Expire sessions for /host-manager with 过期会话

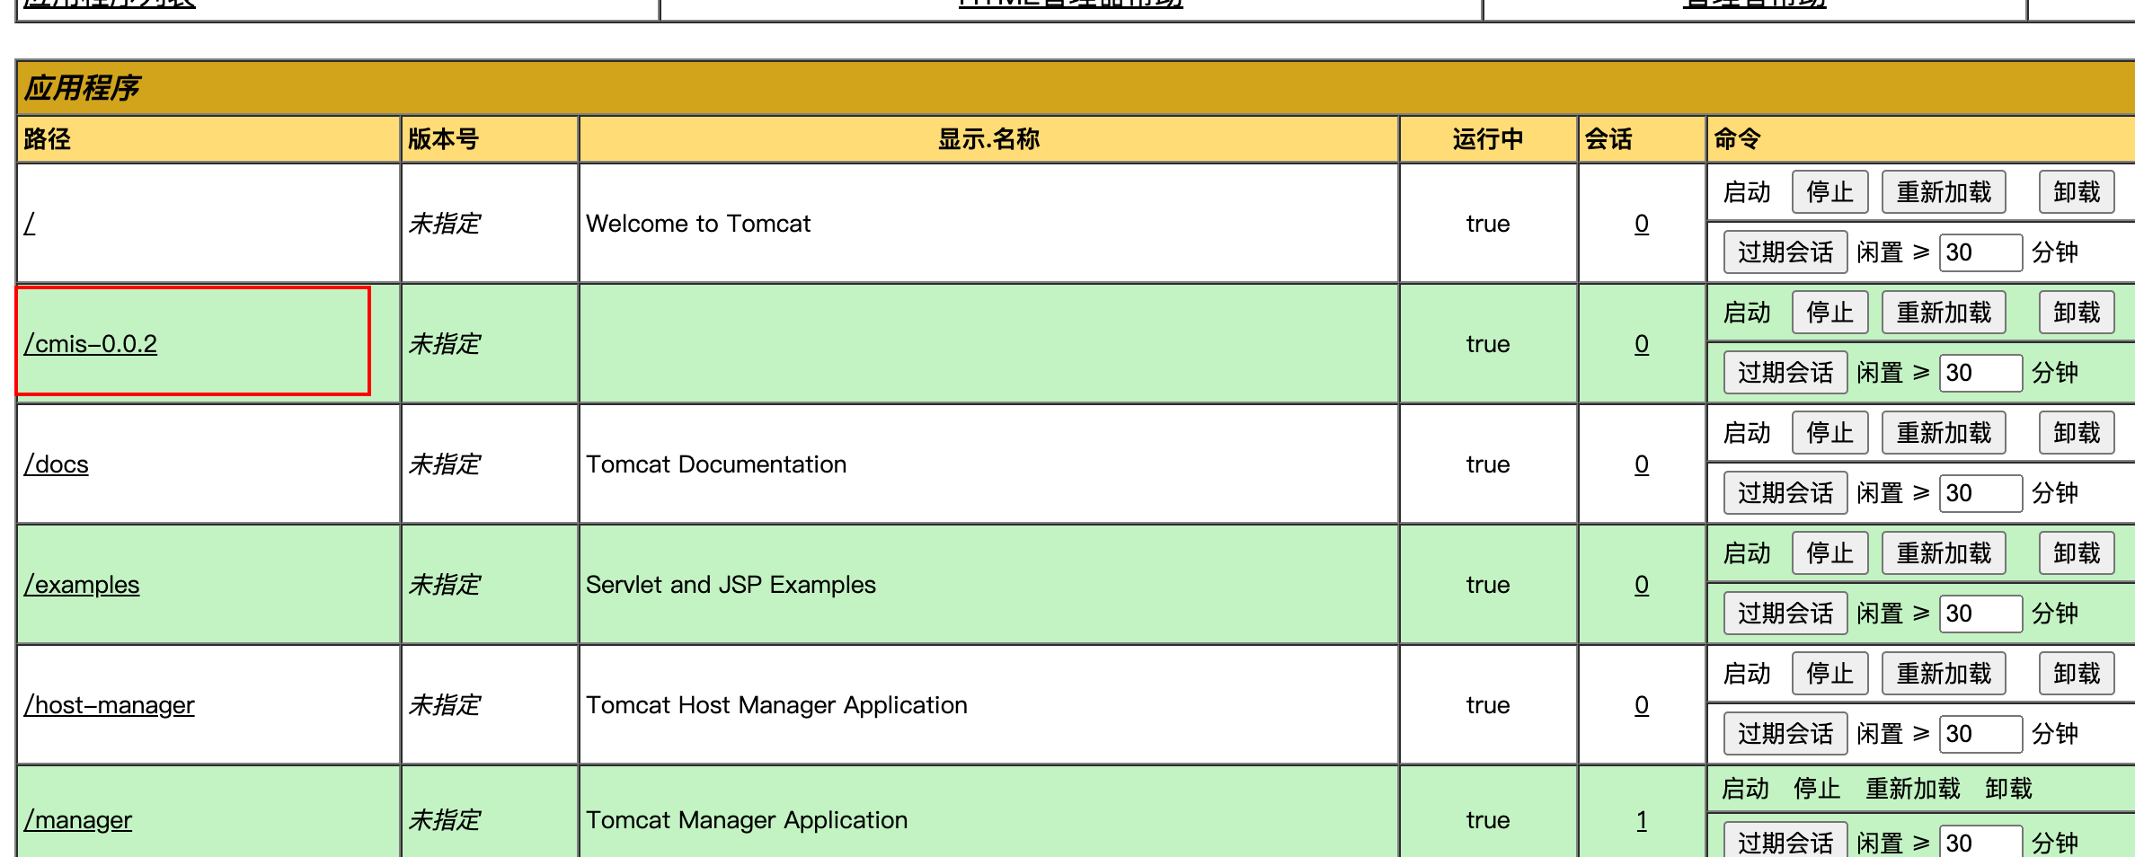point(1785,734)
